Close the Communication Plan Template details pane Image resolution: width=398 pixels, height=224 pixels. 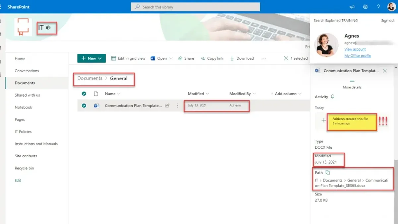click(385, 71)
